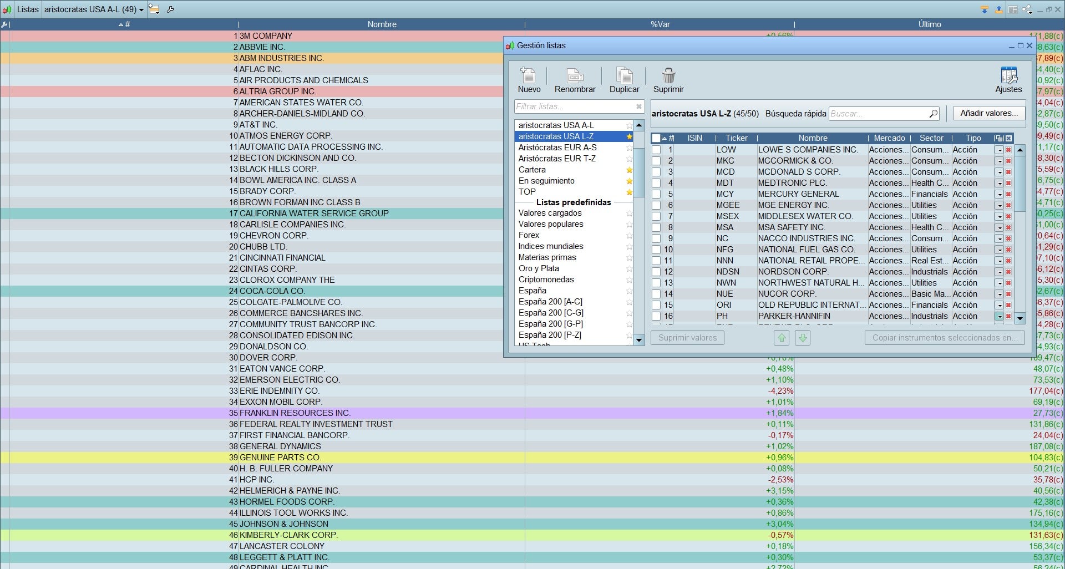Click the blue down-arrow icon in the main window toolbar
This screenshot has height=569, width=1065.
coord(985,9)
